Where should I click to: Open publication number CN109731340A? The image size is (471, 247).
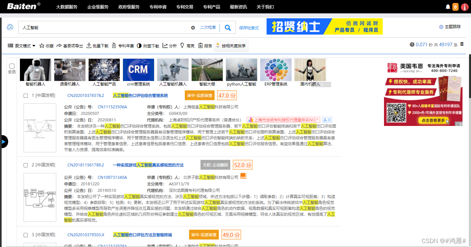point(112,178)
